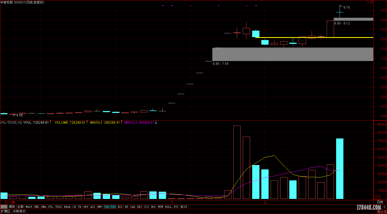Screen dimensions: 387x214
Task: Switch to the MTM indicator
Action: pos(160,207)
